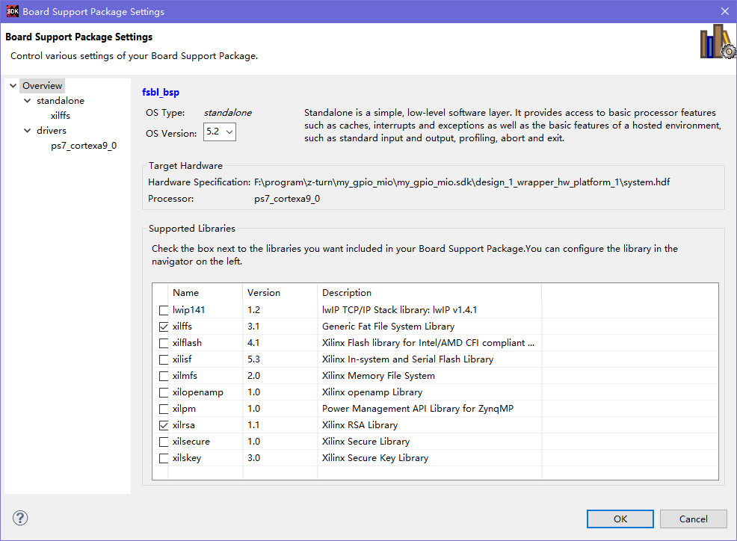Image resolution: width=737 pixels, height=541 pixels.
Task: Open the help question mark icon
Action: (x=20, y=518)
